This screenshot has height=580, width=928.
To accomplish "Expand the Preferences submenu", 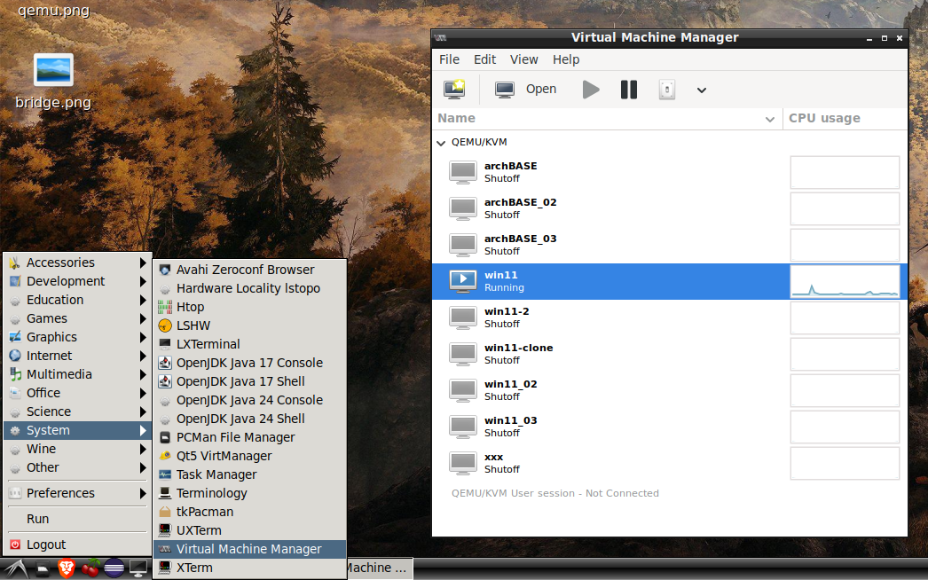I will 77,493.
